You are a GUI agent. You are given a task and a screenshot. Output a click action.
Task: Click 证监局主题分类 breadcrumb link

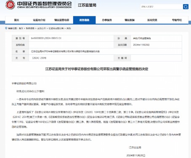[x=56, y=28]
